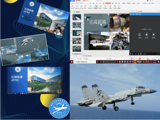160x120 pixels.
Task: Click the orange play slideshow button
Action: (x=140, y=59)
